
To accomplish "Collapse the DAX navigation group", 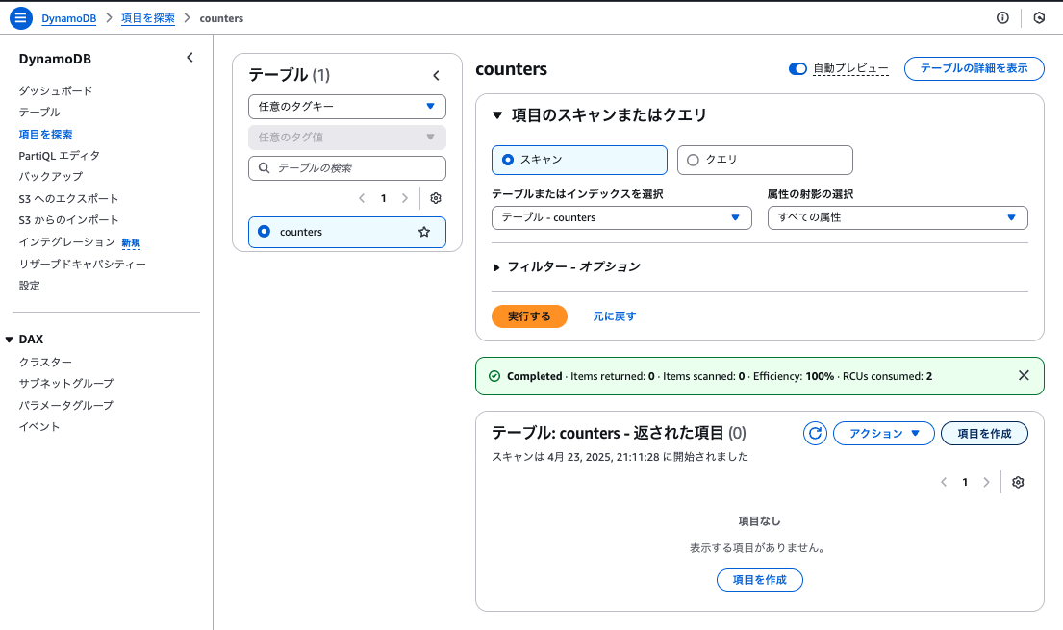I will point(9,340).
